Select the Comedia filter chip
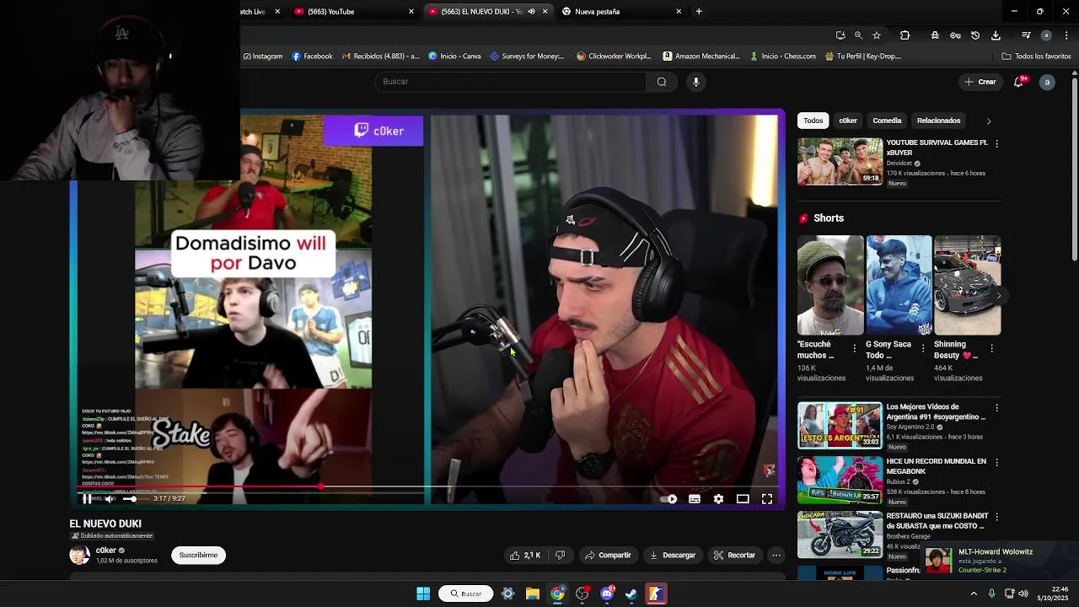This screenshot has height=607, width=1079. pyautogui.click(x=887, y=121)
